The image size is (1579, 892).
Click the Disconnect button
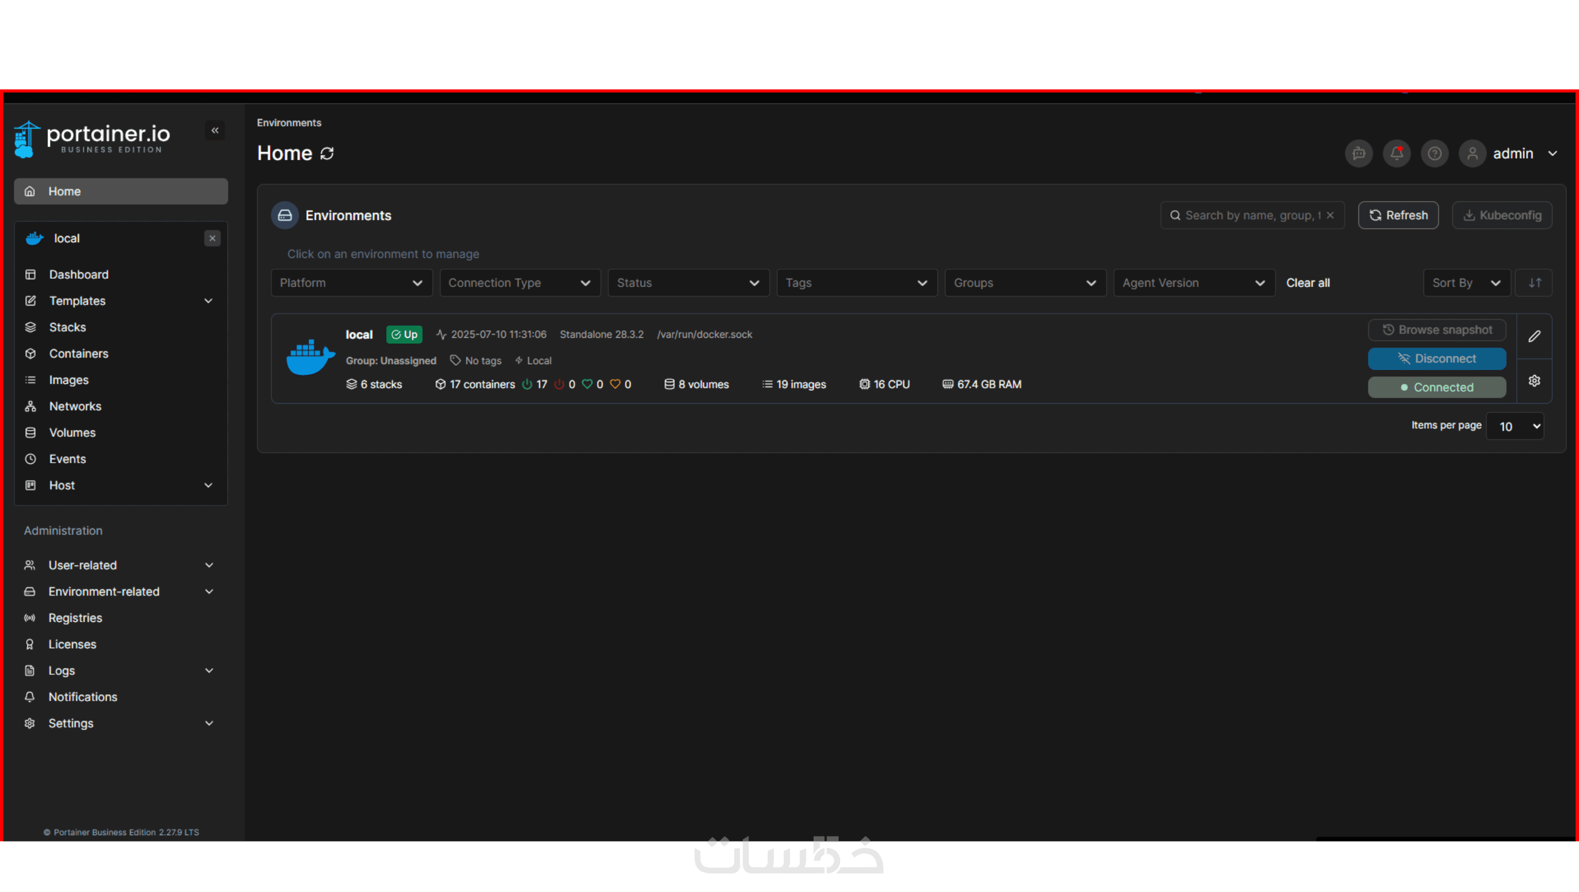point(1436,359)
